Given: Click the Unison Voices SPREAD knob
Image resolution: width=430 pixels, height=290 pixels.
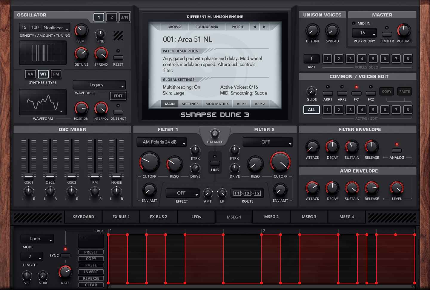Looking at the screenshot, I should click(332, 30).
